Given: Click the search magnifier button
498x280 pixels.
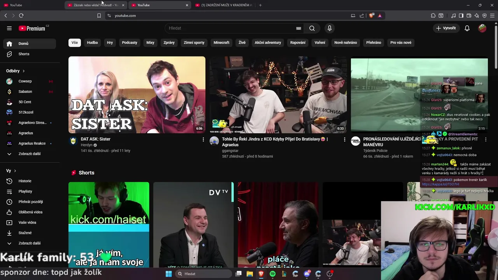Looking at the screenshot, I should coord(312,28).
